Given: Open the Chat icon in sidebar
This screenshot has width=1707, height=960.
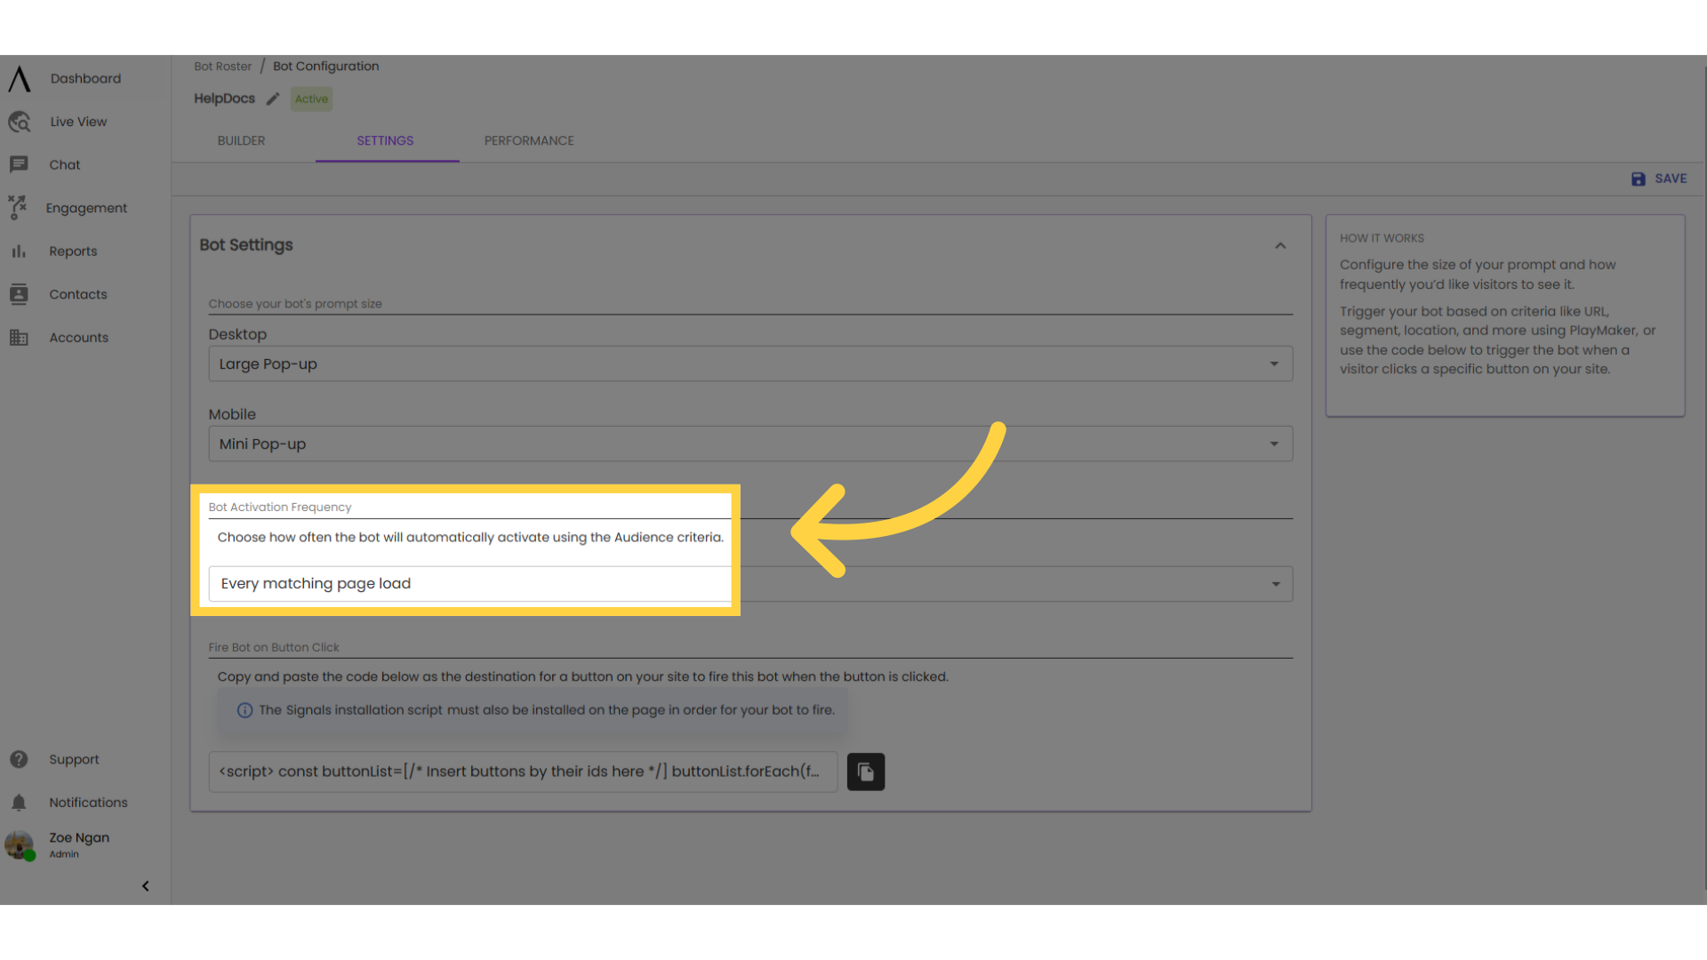Looking at the screenshot, I should 19,164.
